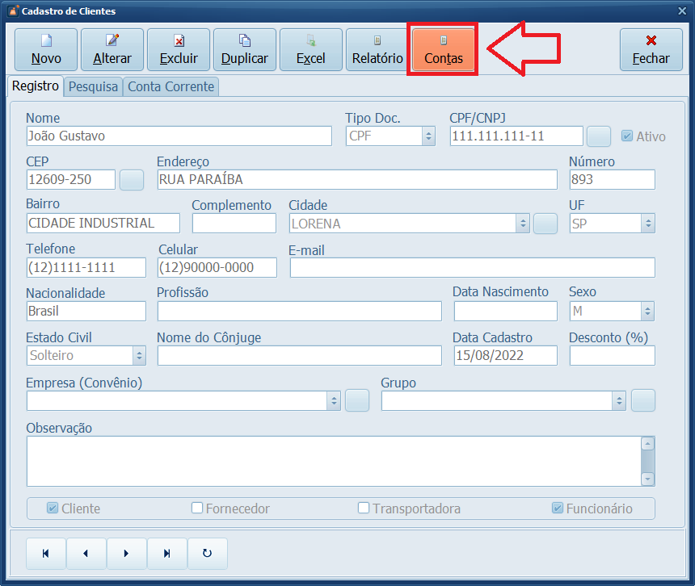695x586 pixels.
Task: Uncheck the Cliente checkbox
Action: (53, 509)
